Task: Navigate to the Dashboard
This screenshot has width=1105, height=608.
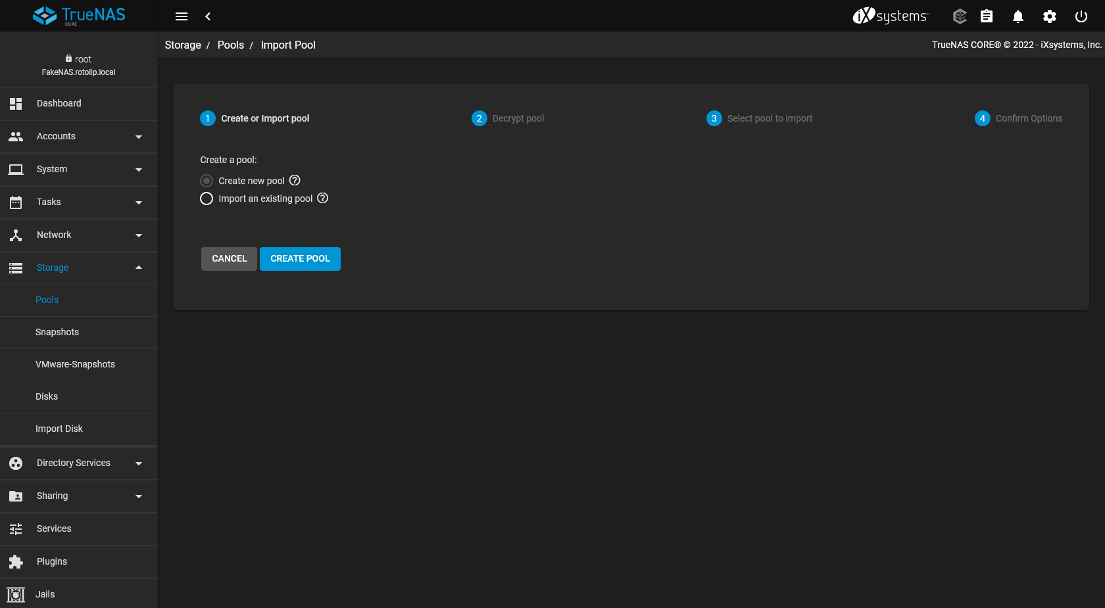Action: 59,103
